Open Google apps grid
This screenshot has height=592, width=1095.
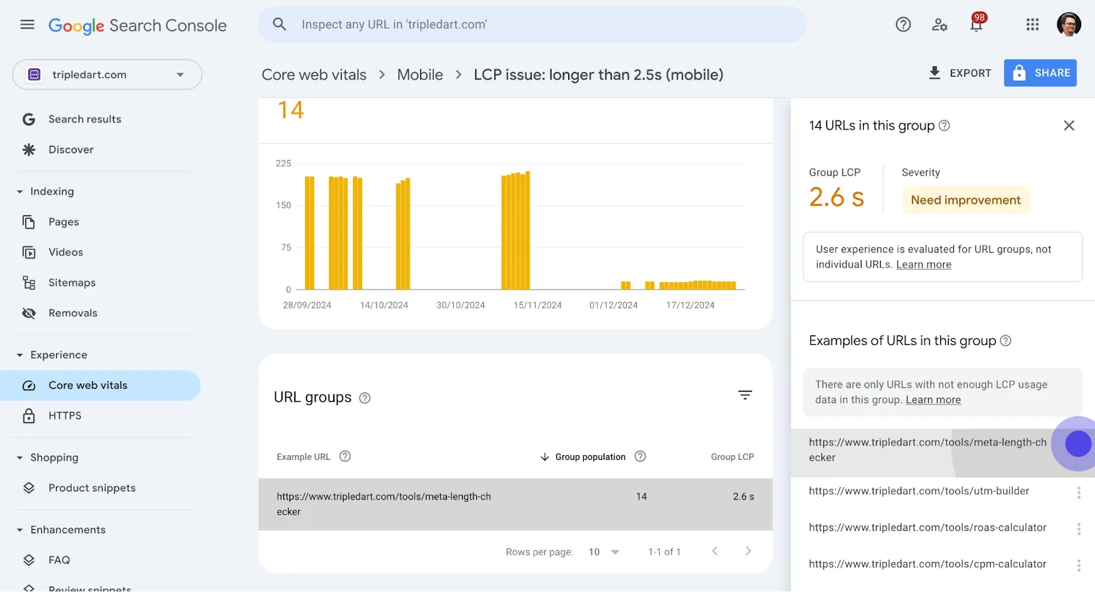coord(1033,25)
